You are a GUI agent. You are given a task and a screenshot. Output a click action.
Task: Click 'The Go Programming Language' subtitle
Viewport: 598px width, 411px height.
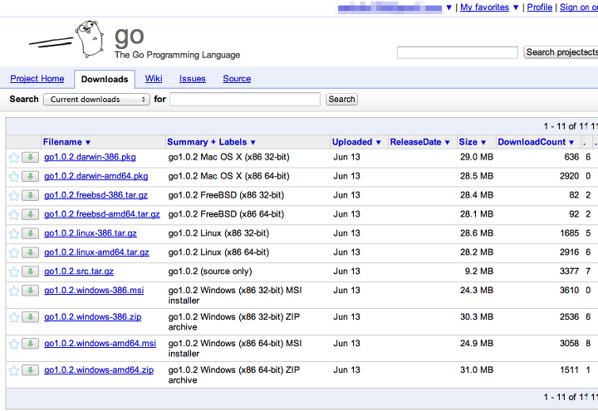coord(178,55)
